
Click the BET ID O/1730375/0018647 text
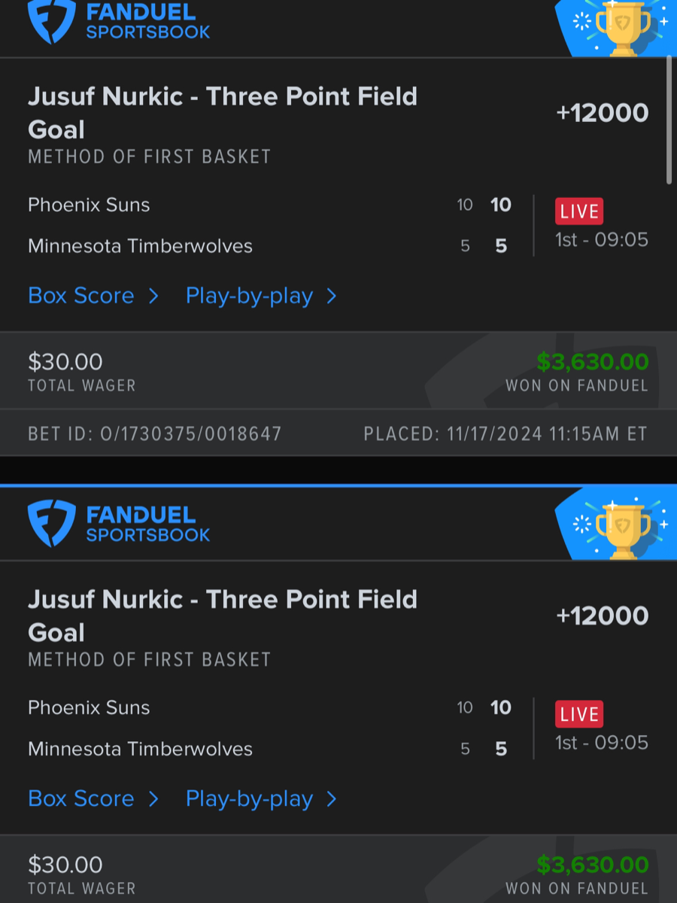click(154, 434)
